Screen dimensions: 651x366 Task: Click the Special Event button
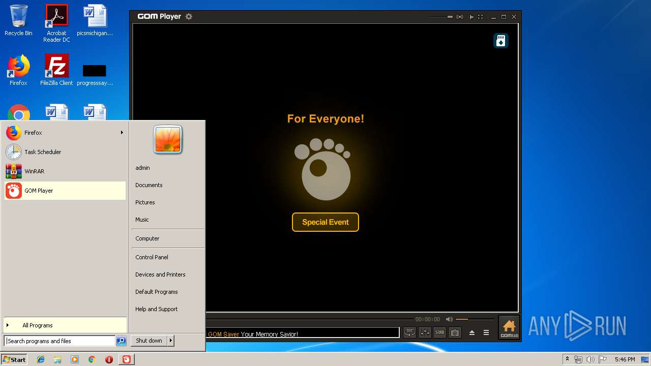click(x=325, y=222)
